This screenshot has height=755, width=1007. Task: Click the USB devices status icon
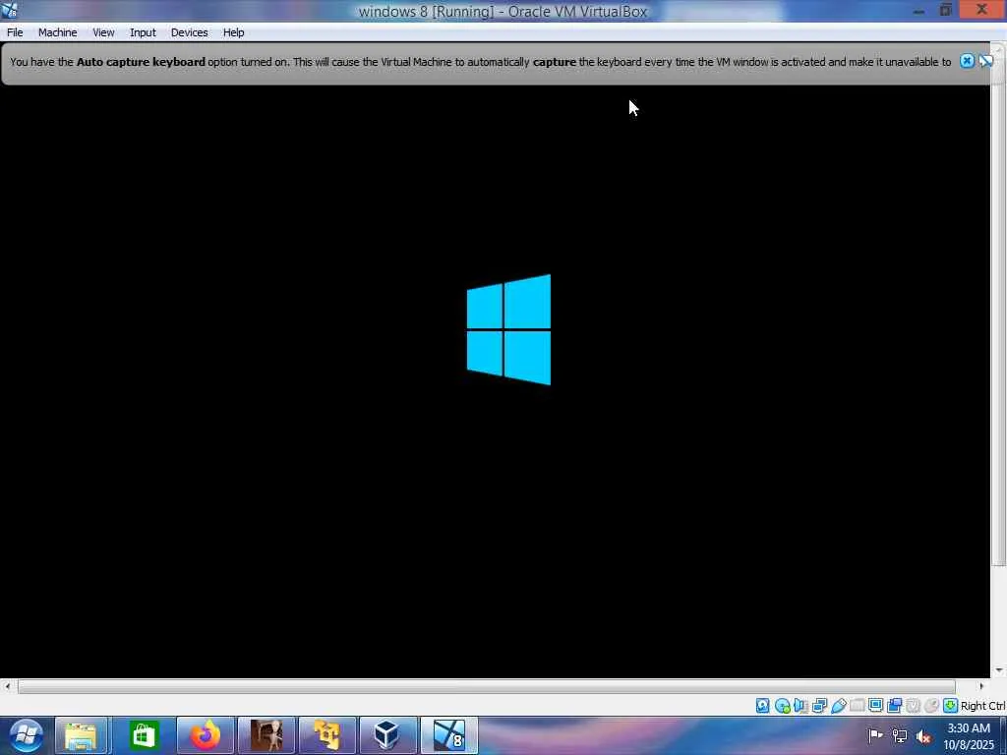coord(838,706)
